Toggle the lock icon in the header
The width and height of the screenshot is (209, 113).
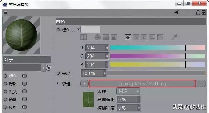point(198,12)
